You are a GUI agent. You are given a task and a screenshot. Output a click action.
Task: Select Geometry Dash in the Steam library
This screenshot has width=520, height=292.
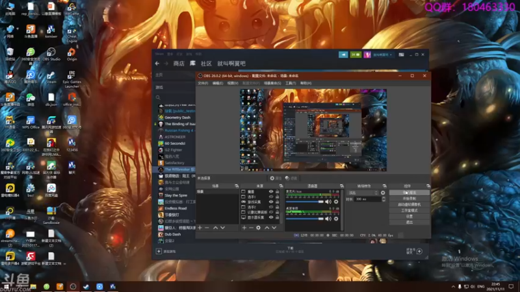click(177, 117)
